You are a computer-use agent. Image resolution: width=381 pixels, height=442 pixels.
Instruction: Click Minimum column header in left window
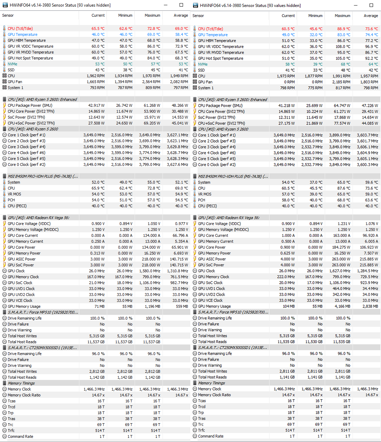click(120, 16)
